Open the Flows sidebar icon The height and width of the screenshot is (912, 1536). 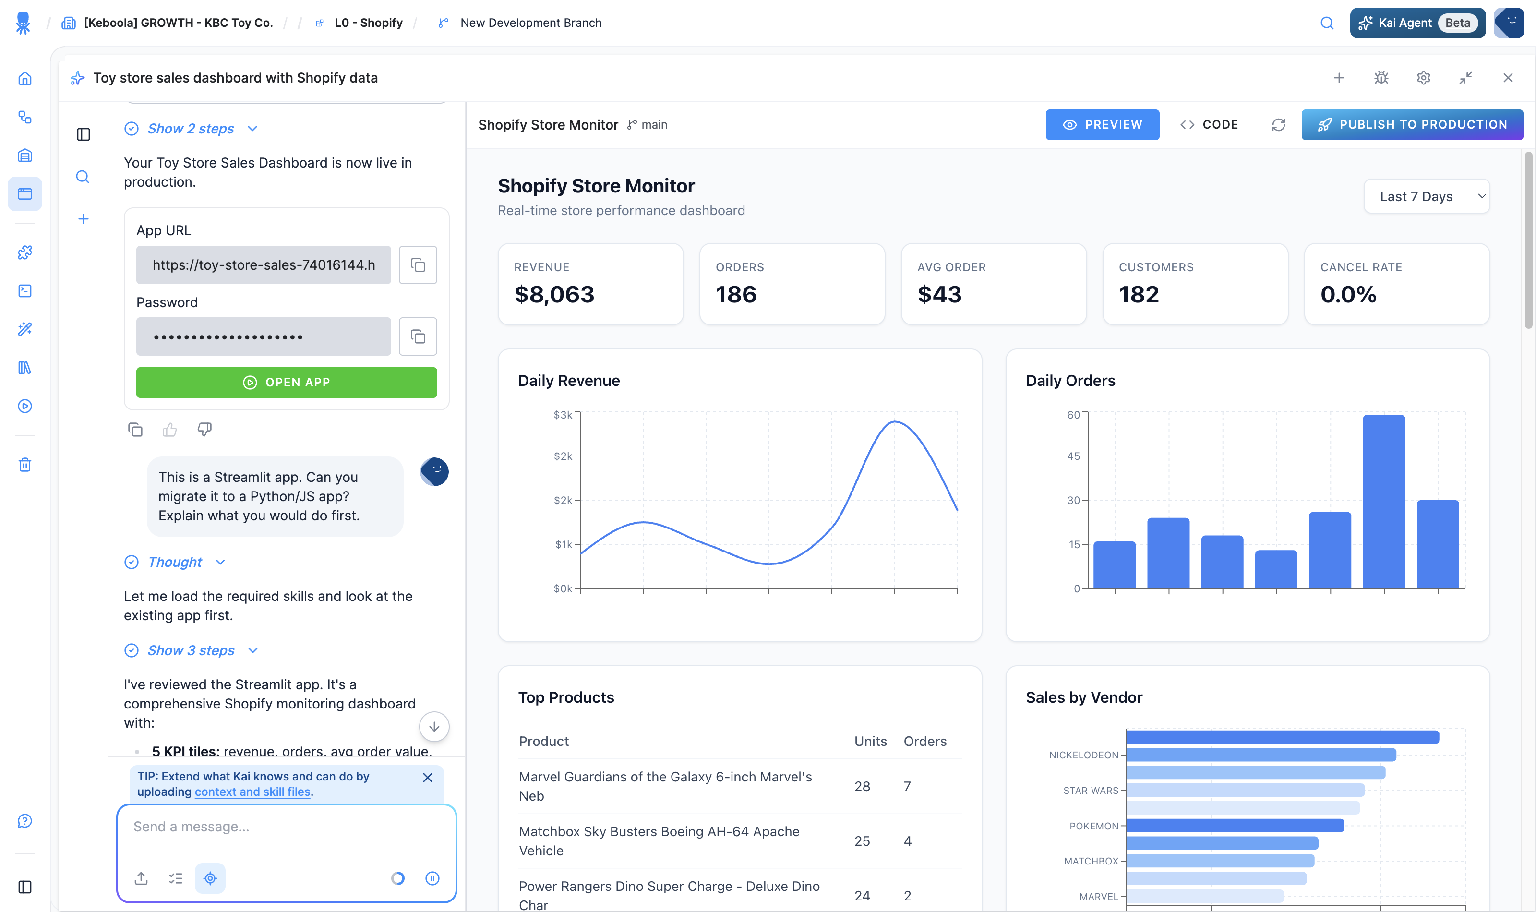click(x=24, y=117)
